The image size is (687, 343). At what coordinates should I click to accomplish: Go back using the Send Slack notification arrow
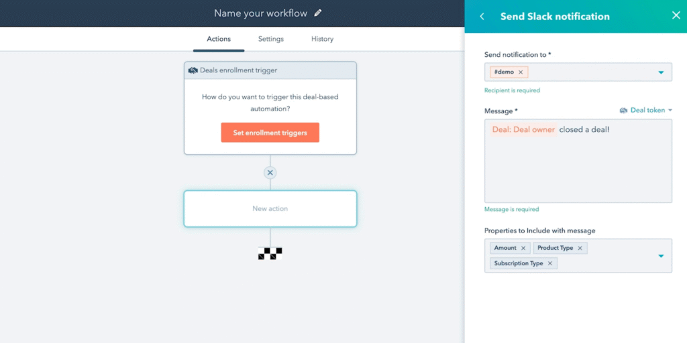point(482,17)
